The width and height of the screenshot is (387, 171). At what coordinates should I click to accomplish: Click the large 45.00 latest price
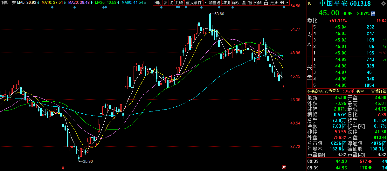[x=329, y=13]
